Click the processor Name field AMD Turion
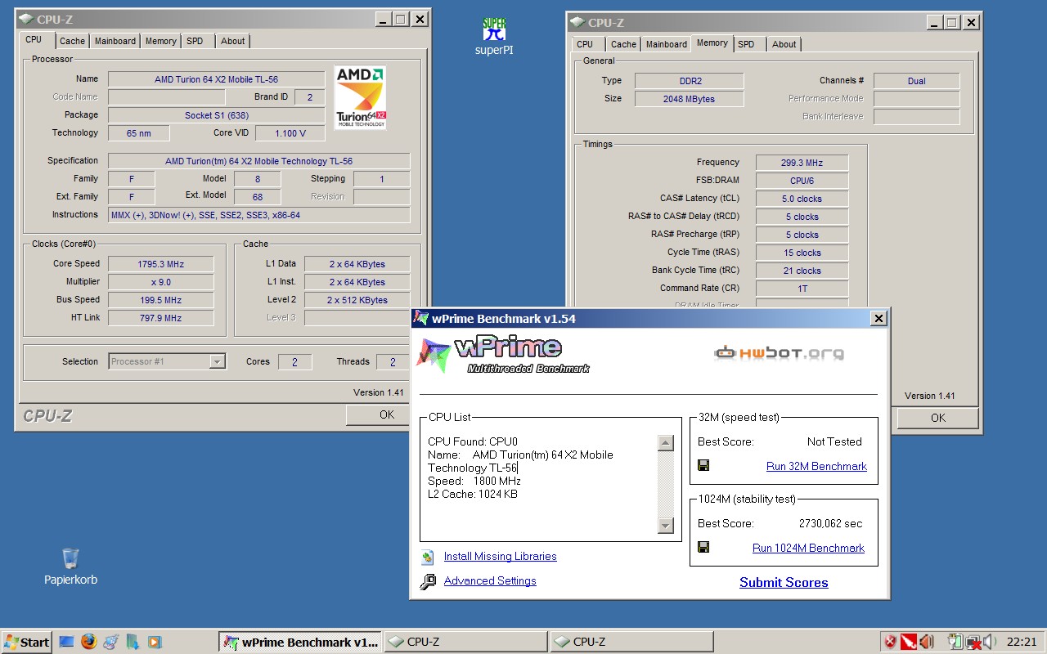 (216, 79)
